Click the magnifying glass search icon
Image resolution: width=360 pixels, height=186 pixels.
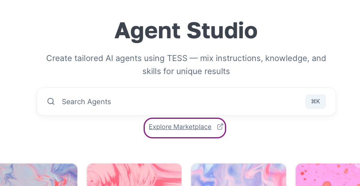pyautogui.click(x=51, y=101)
